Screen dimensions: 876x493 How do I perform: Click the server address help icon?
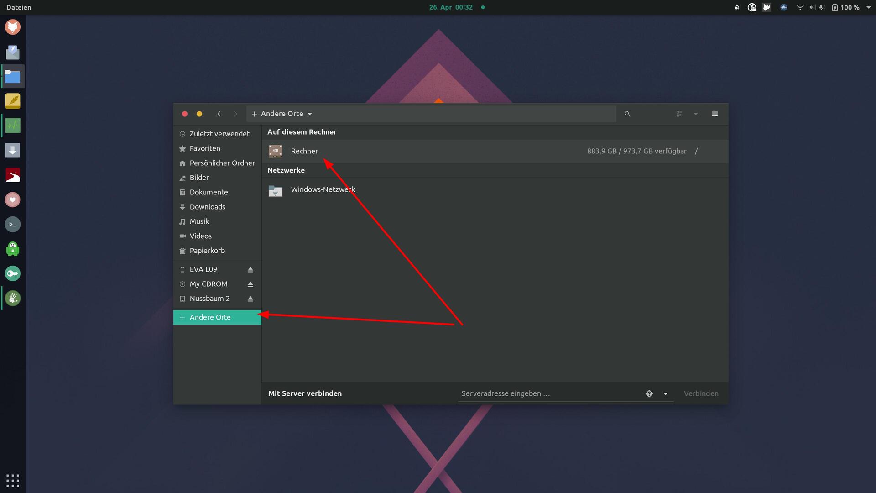pos(649,394)
